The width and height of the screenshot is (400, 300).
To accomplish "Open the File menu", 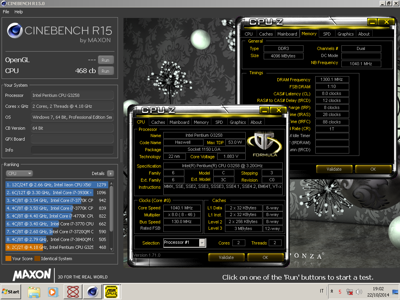I will coord(6,12).
